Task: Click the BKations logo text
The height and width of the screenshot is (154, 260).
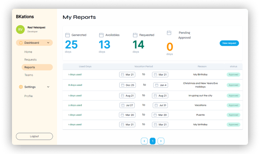Action: click(25, 17)
